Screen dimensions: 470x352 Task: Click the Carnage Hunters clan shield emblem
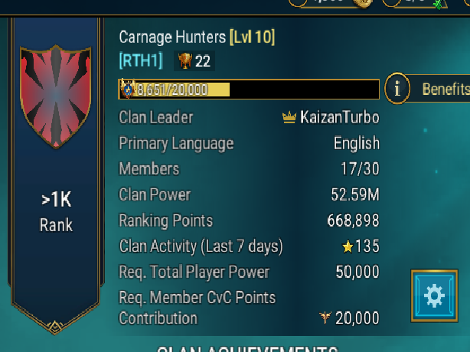[x=55, y=96]
